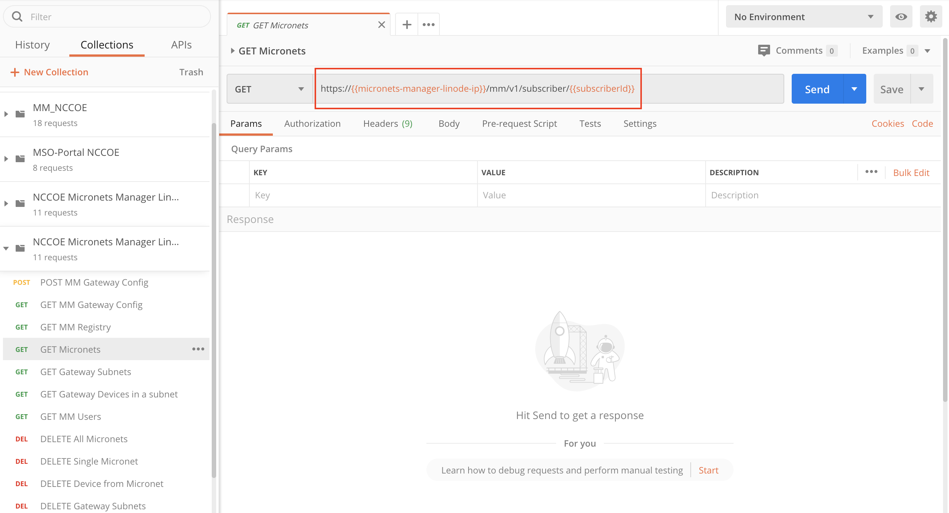
Task: Select DELETE Single Micronet request
Action: [106, 461]
